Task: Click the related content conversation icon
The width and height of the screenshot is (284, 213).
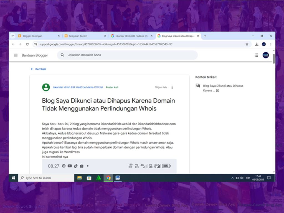Action: click(198, 86)
